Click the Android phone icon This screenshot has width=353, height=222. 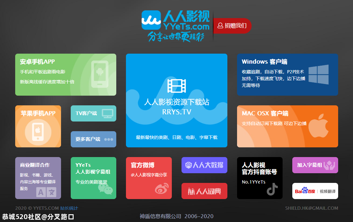pyautogui.click(x=100, y=74)
